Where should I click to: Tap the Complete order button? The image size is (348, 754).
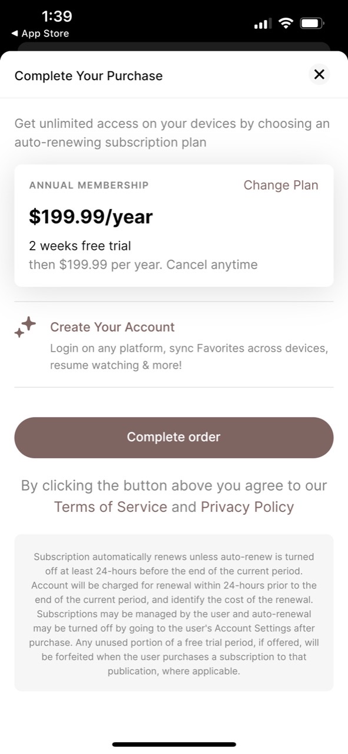(174, 437)
